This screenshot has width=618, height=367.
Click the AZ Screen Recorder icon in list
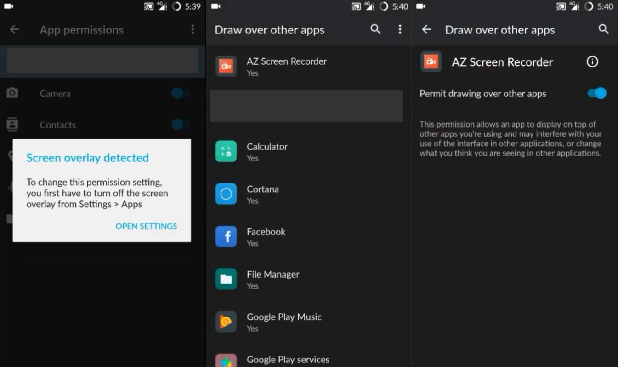[x=226, y=67]
